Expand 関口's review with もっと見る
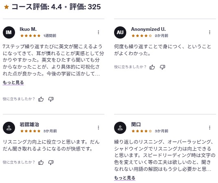This screenshot has width=218, height=183. 125,178
